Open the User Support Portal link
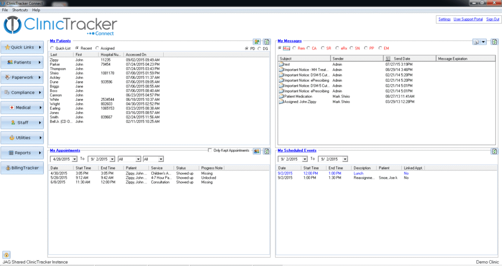The width and height of the screenshot is (502, 266). coord(468,19)
